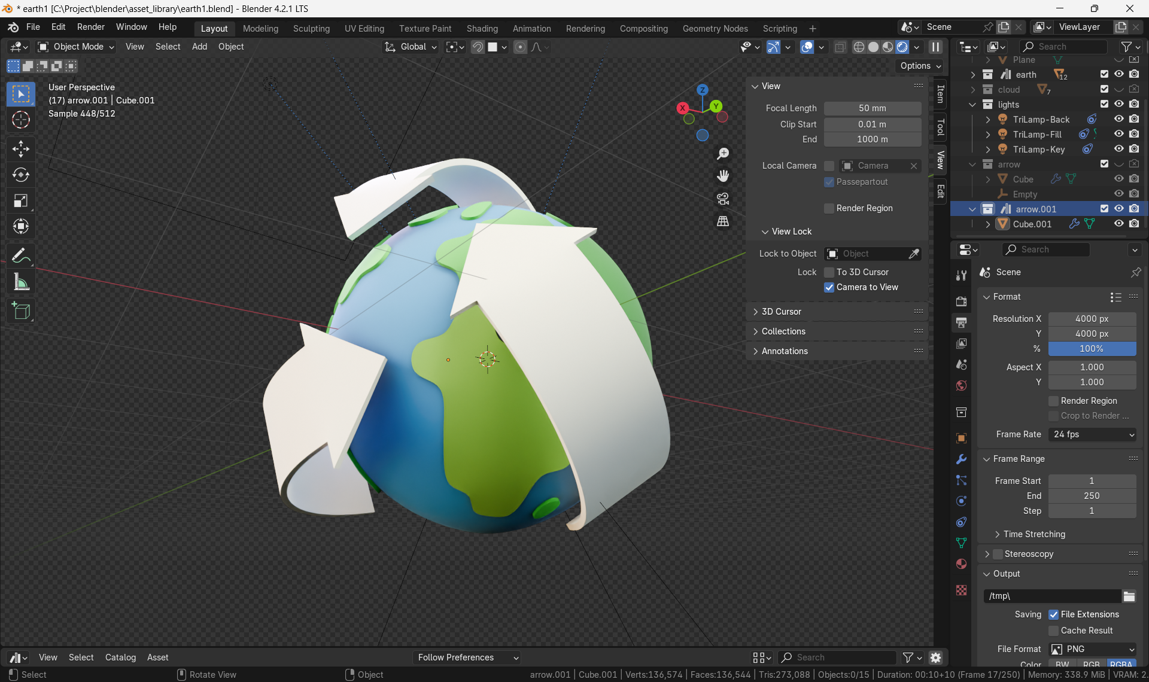Click eyedropper for Lock to Object
The image size is (1149, 682).
click(914, 254)
